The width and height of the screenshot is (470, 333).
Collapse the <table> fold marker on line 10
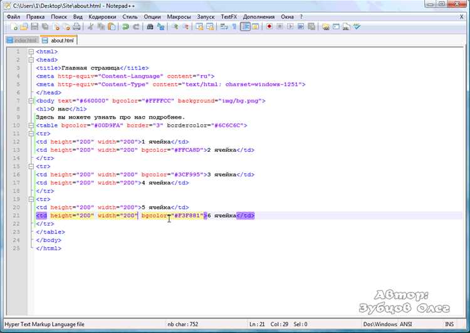point(31,125)
